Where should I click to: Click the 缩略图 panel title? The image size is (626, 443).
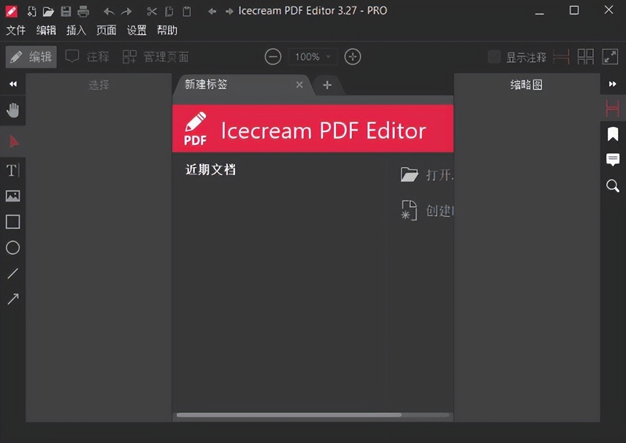tap(526, 85)
